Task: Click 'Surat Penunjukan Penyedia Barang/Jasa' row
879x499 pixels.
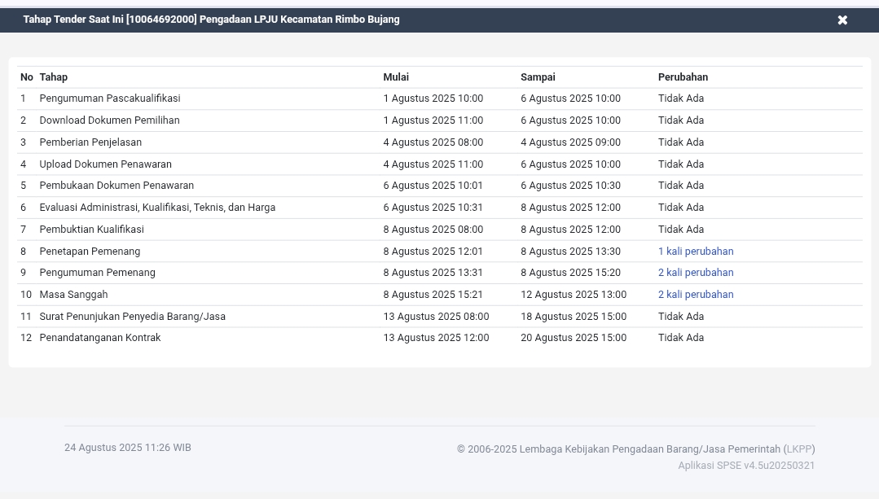Action: [132, 316]
